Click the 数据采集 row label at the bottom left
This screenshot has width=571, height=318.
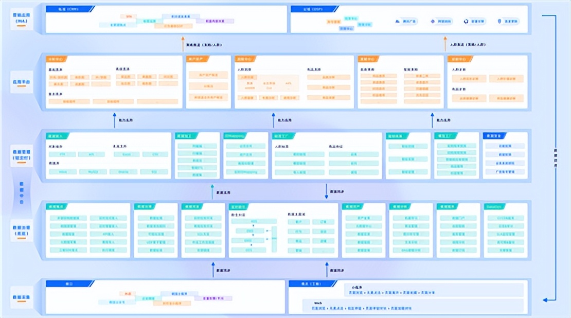(x=21, y=297)
